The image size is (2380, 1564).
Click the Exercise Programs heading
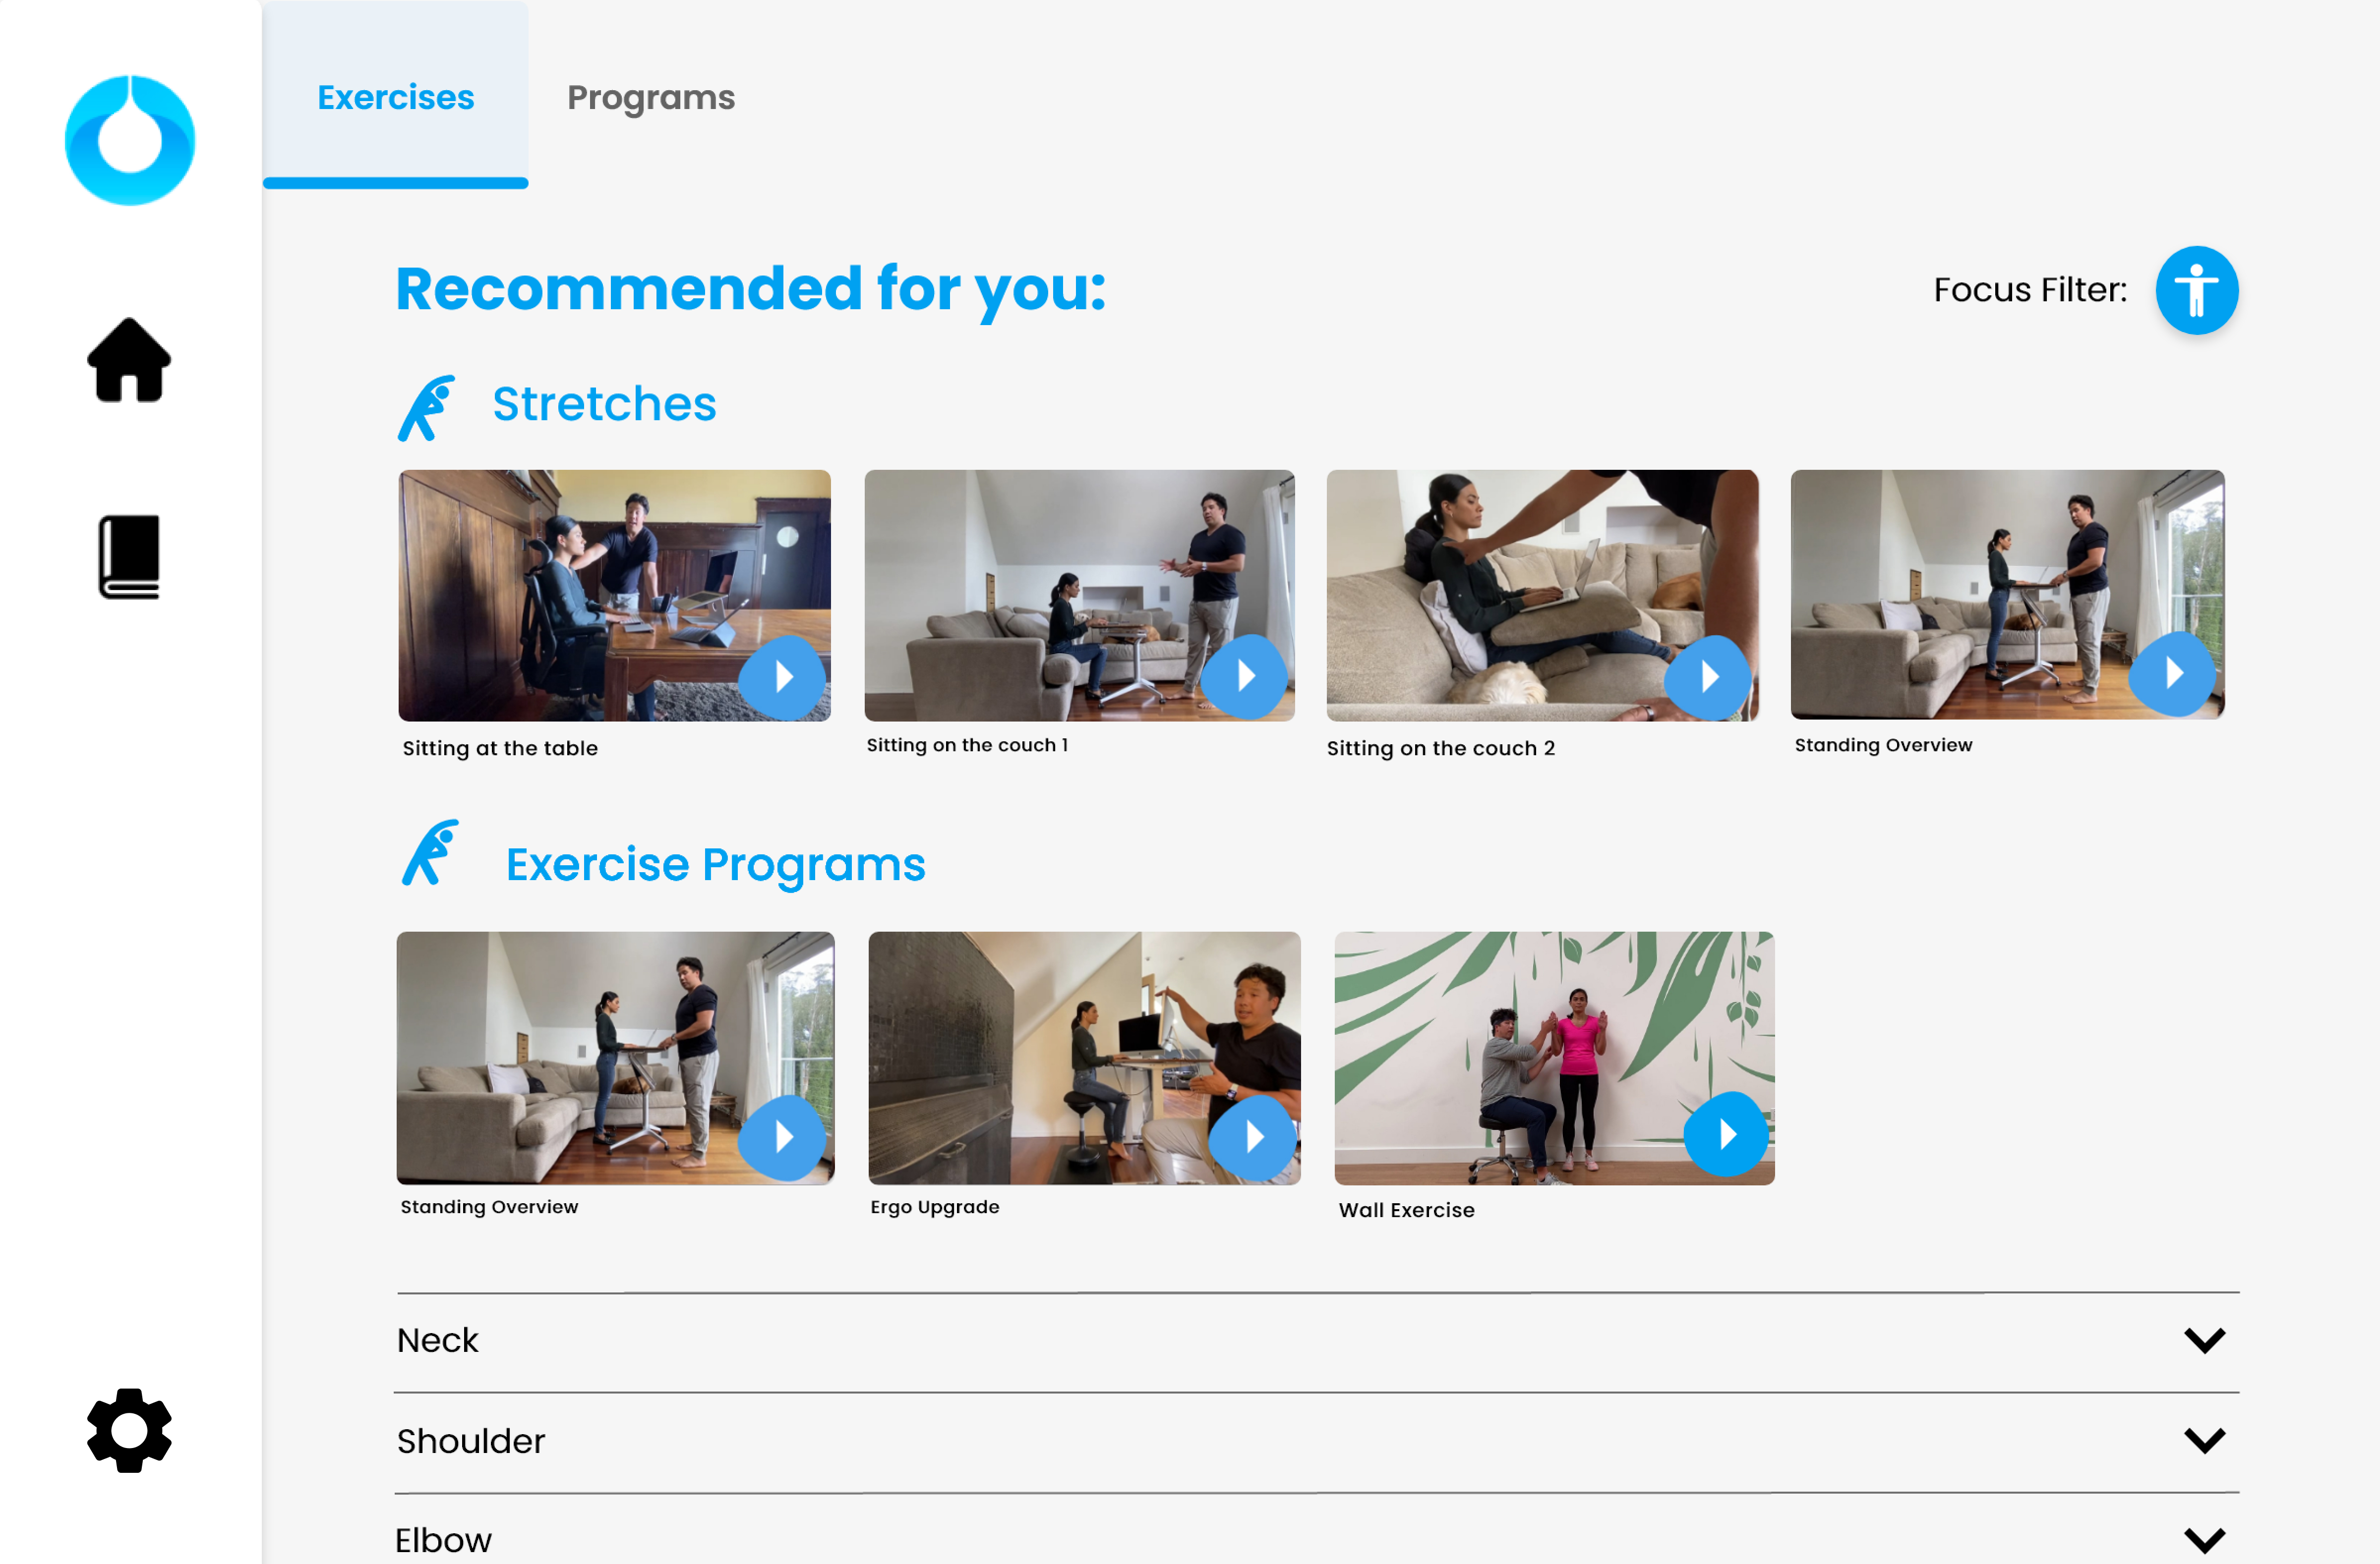click(716, 864)
